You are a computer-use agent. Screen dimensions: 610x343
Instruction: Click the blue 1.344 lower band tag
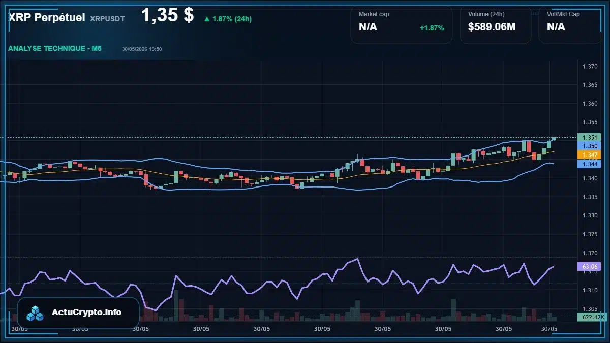[590, 164]
